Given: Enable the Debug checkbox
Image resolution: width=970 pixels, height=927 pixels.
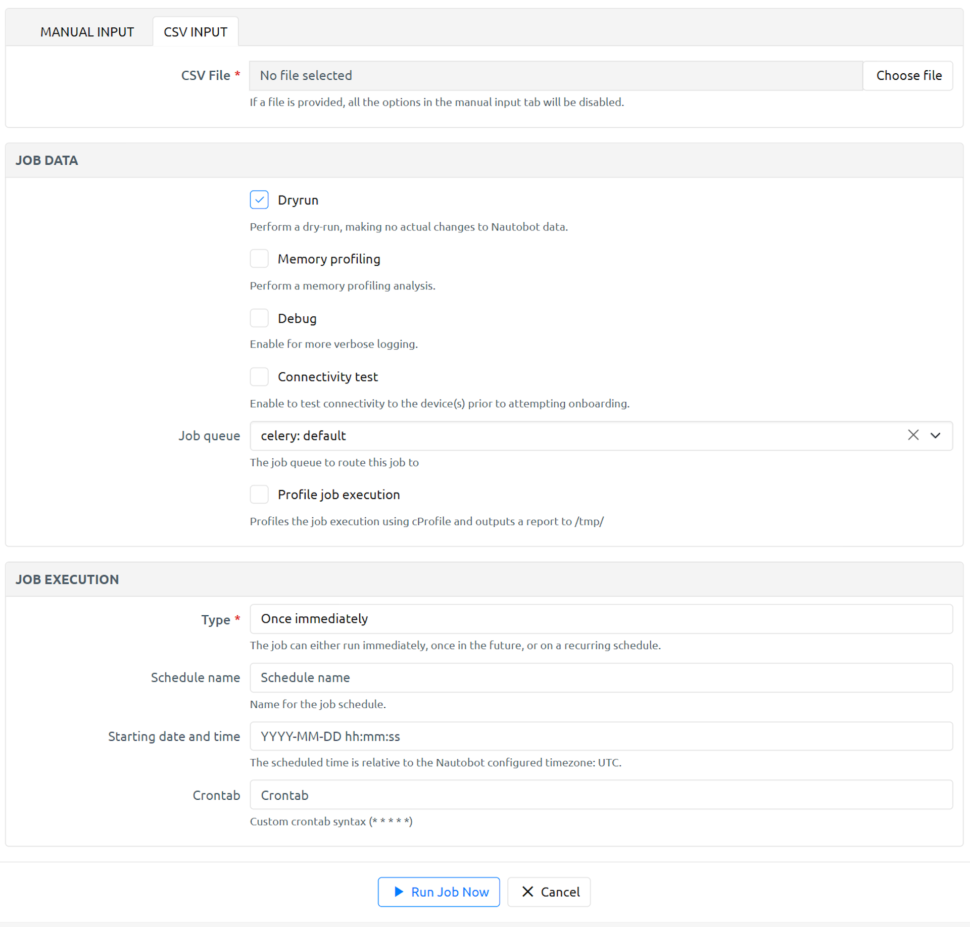Looking at the screenshot, I should coord(259,318).
